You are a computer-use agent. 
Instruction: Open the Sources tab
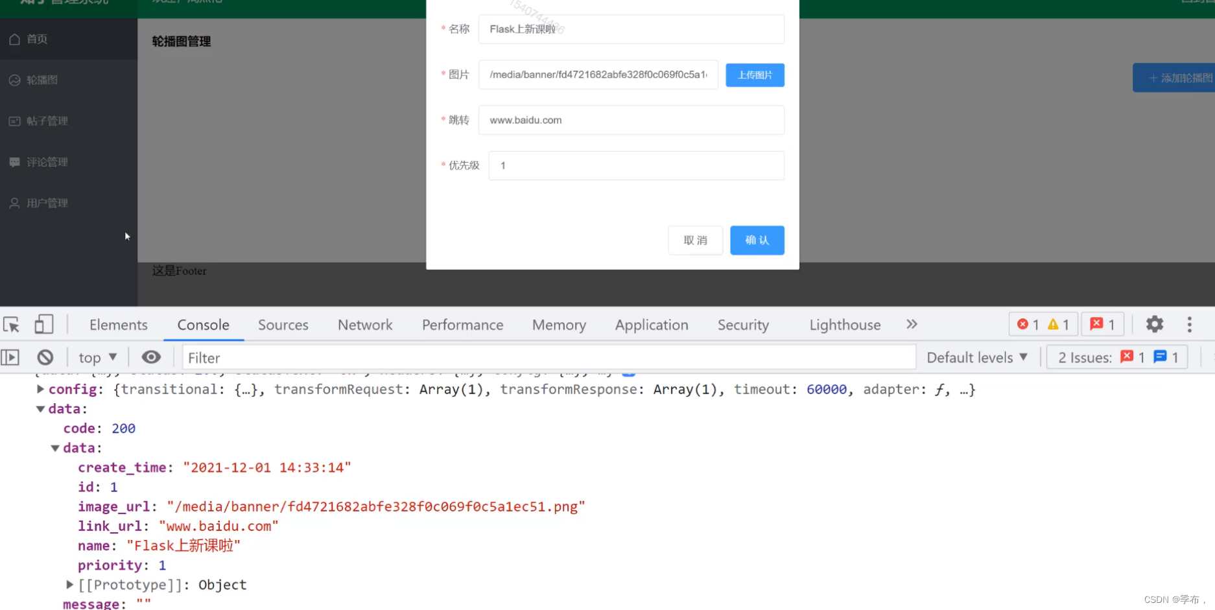pyautogui.click(x=283, y=325)
